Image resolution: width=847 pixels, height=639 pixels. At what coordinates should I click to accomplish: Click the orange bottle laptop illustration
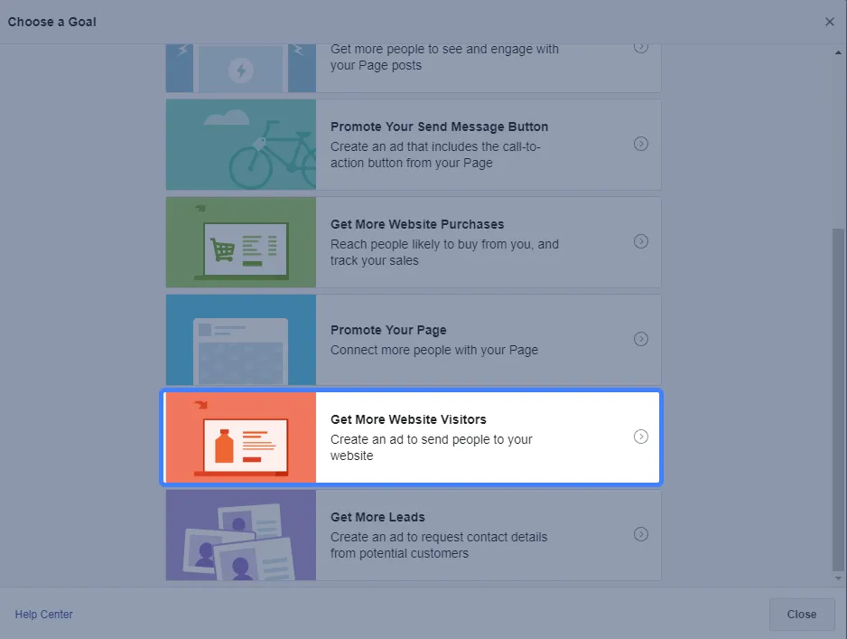click(x=241, y=437)
